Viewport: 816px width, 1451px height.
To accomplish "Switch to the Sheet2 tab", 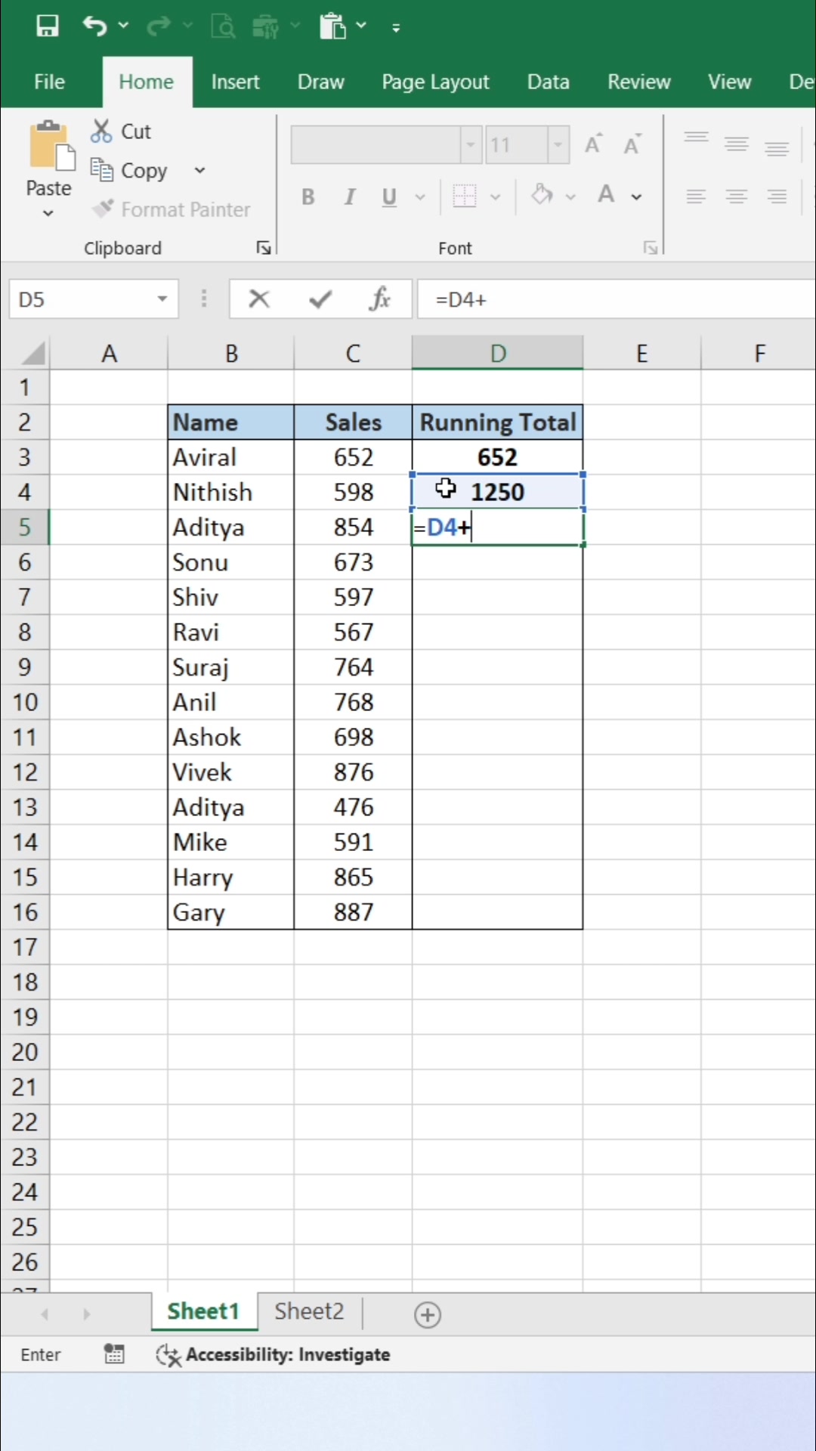I will [309, 1311].
